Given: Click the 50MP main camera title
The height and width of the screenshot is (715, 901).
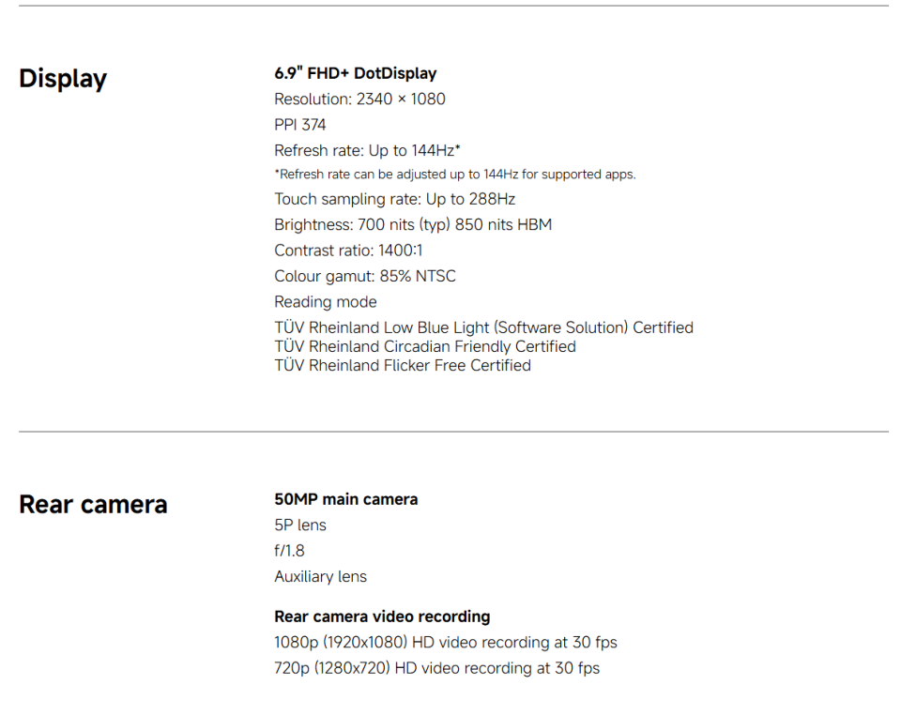Looking at the screenshot, I should [345, 499].
